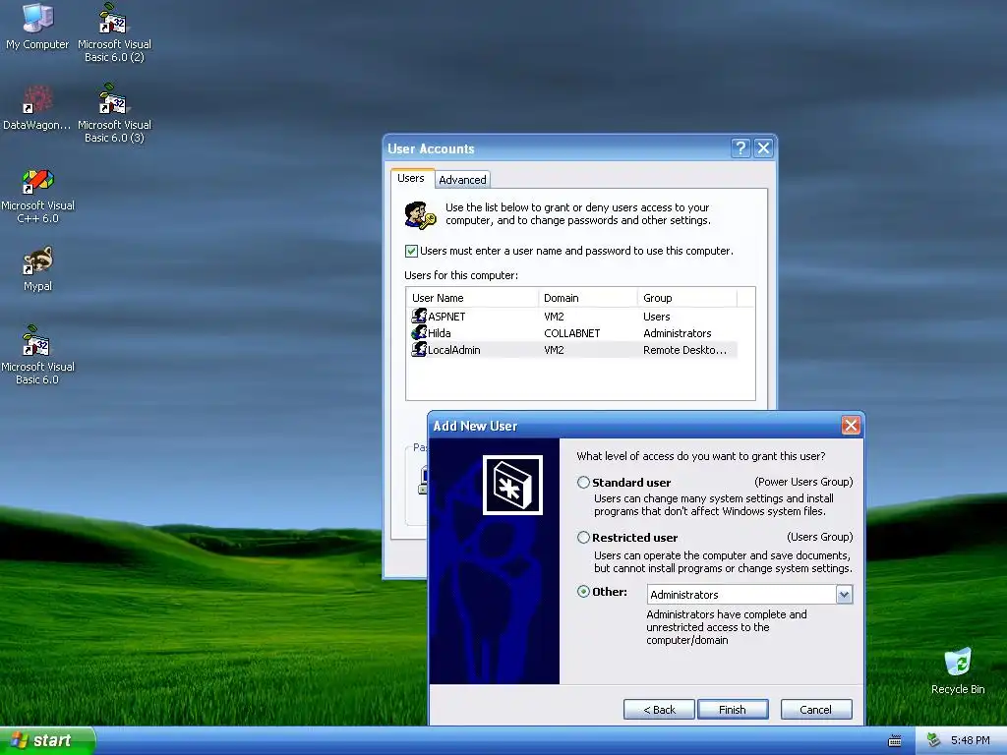The height and width of the screenshot is (755, 1007).
Task: Select the Standard user radio option
Action: pos(583,482)
